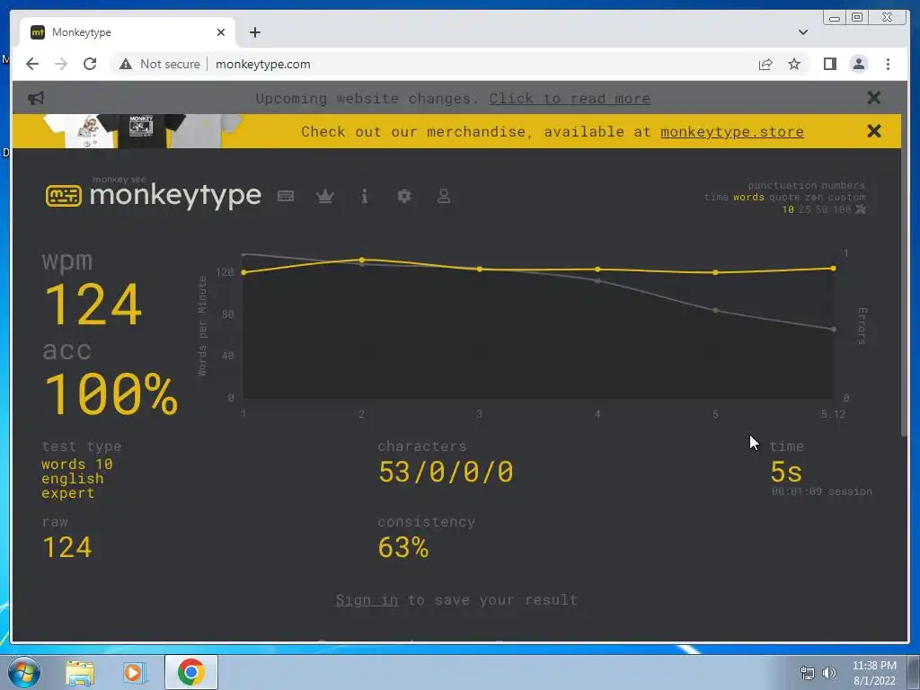Click the Not secure warning icon
This screenshot has height=690, width=920.
(126, 64)
